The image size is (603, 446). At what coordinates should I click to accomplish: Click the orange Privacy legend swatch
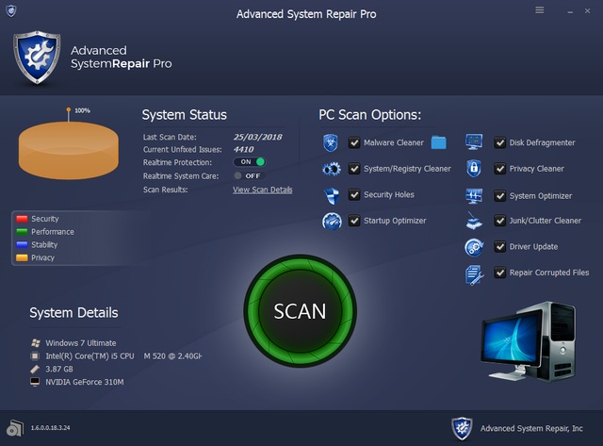[21, 257]
